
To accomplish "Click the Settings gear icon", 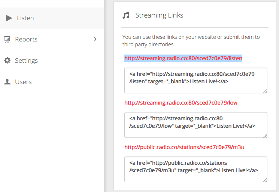I will [x=7, y=61].
